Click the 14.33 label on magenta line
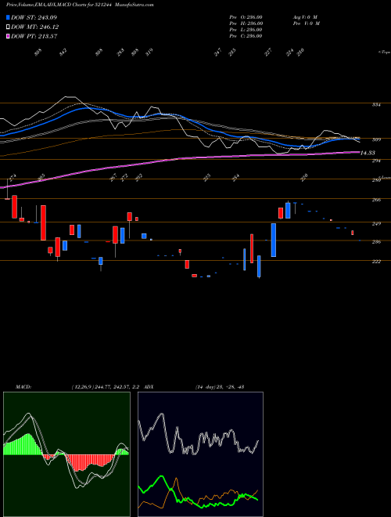This screenshot has width=391, height=517. click(x=368, y=153)
